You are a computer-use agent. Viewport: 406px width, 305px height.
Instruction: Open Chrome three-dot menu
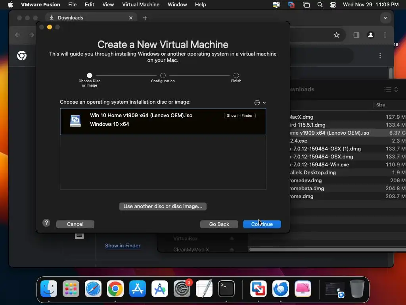385,35
